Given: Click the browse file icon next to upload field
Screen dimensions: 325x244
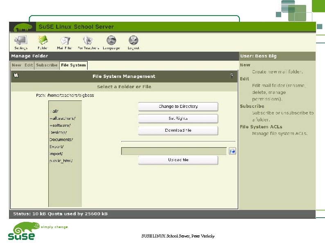Looking at the screenshot, I should pyautogui.click(x=232, y=151).
